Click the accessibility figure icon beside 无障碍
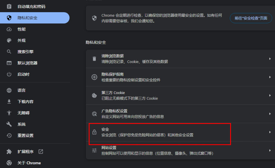275x168 pixels. pyautogui.click(x=9, y=113)
